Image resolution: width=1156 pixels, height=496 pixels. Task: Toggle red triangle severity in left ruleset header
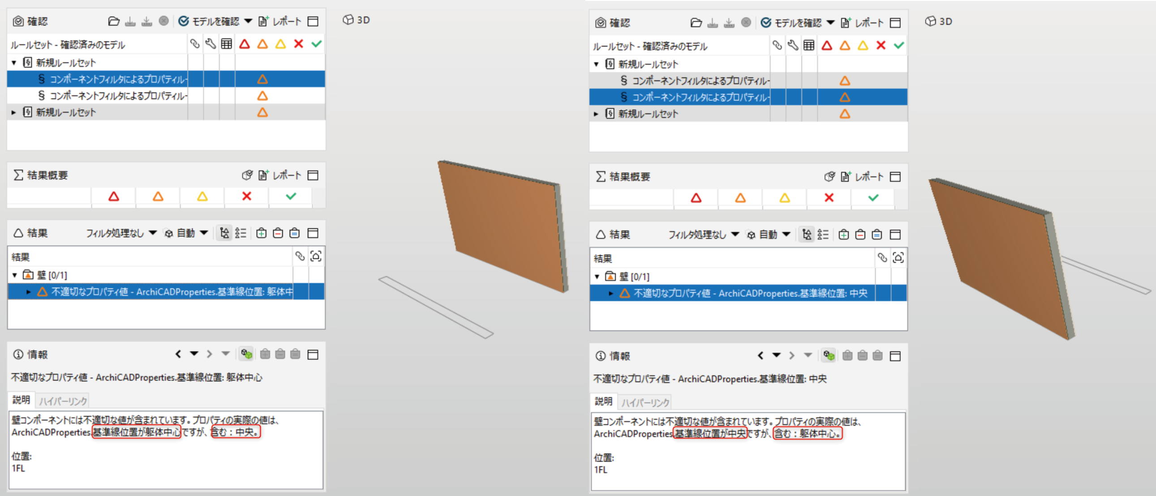tap(244, 44)
